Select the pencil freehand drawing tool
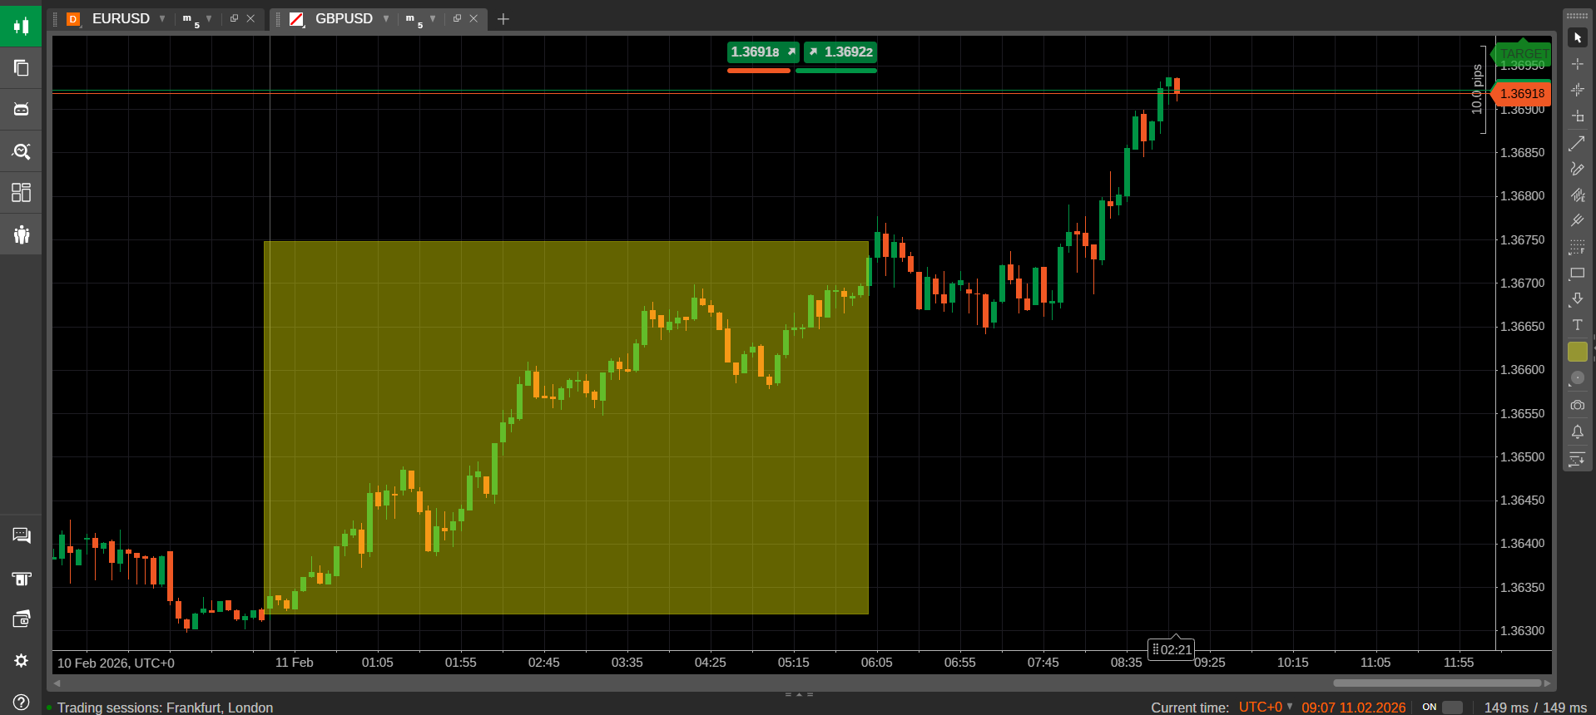1596x715 pixels. tap(1577, 170)
